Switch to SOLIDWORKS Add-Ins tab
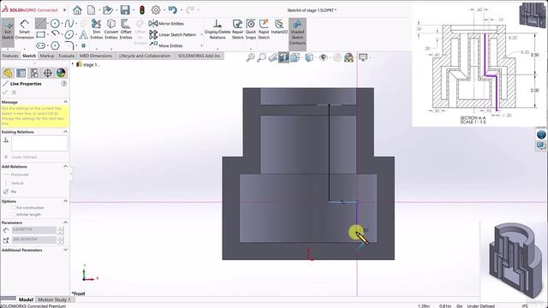This screenshot has height=308, width=548. tap(199, 56)
